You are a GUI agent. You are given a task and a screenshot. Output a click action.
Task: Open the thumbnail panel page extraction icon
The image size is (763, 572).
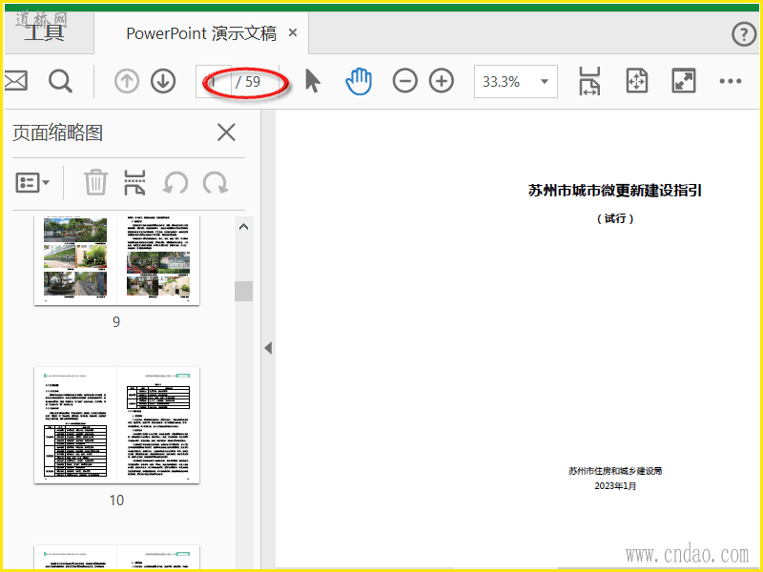134,182
